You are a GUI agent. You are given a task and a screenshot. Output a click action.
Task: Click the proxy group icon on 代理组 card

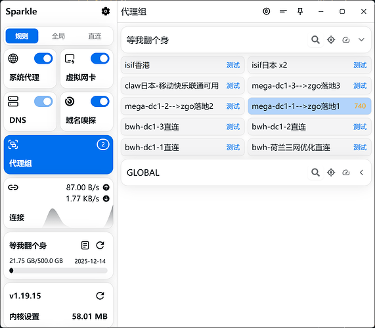pyautogui.click(x=13, y=144)
